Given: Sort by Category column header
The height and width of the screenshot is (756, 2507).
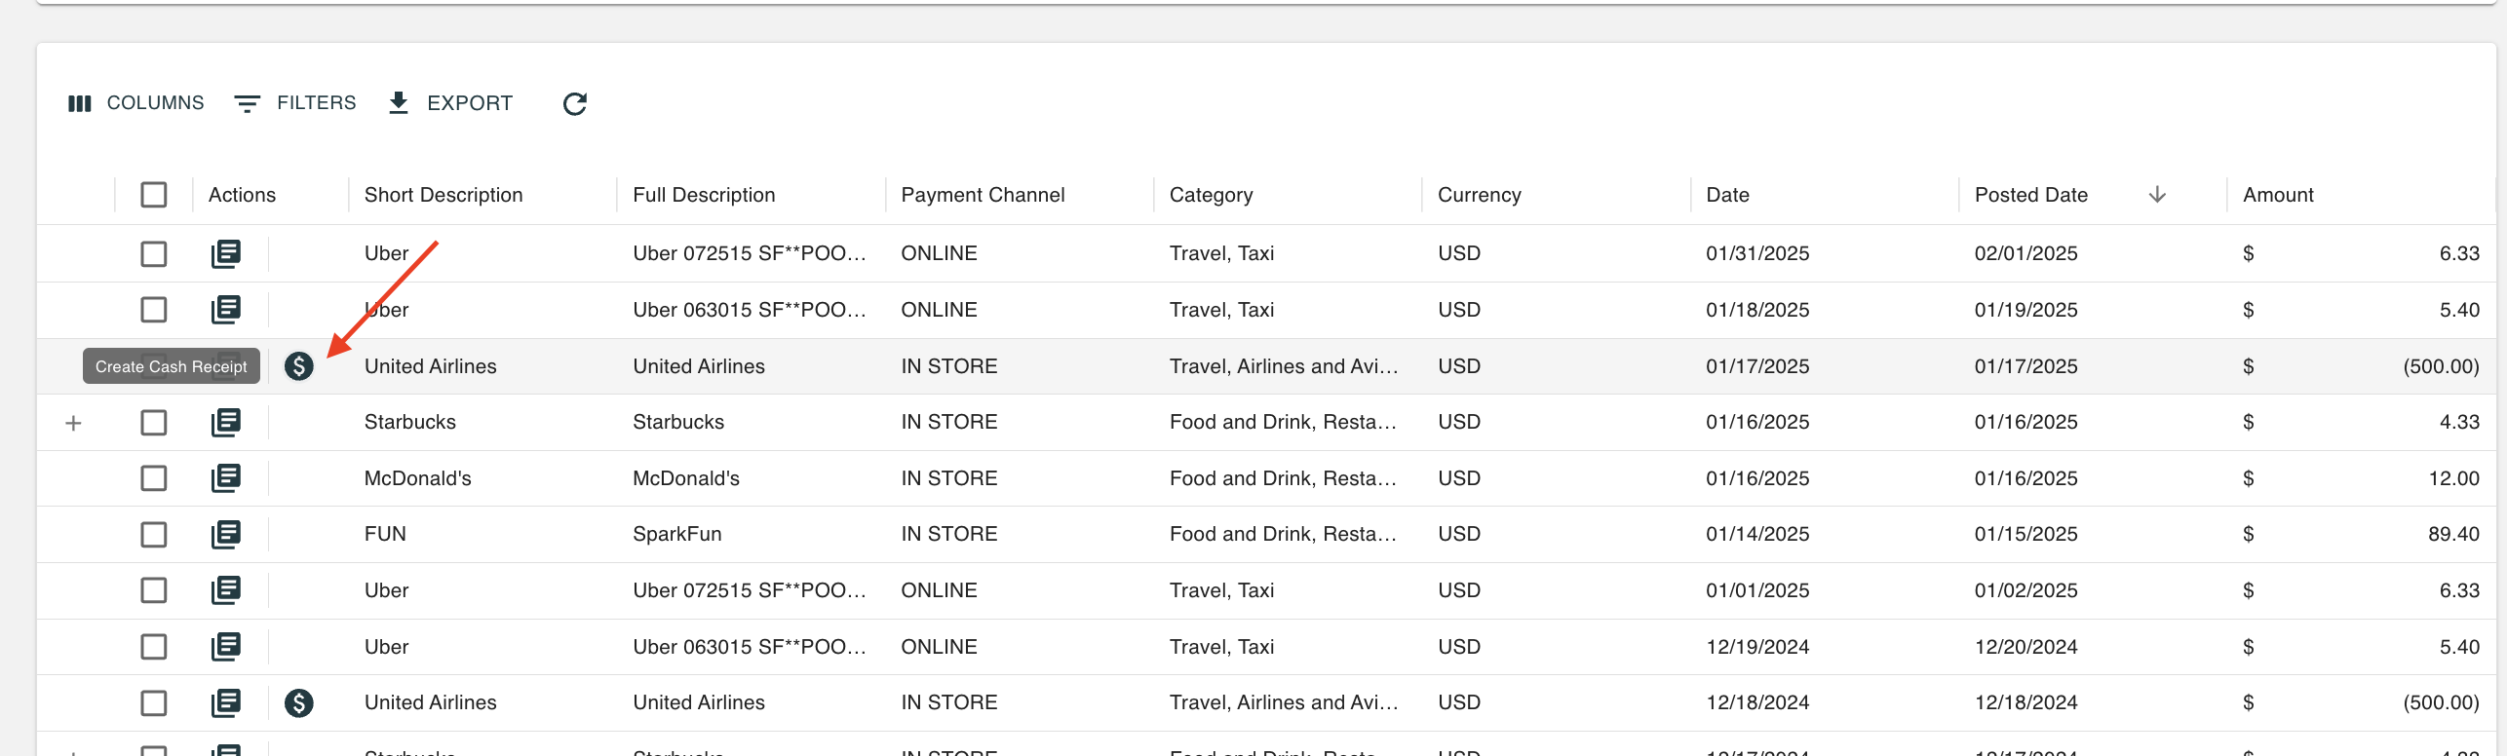Looking at the screenshot, I should point(1211,195).
